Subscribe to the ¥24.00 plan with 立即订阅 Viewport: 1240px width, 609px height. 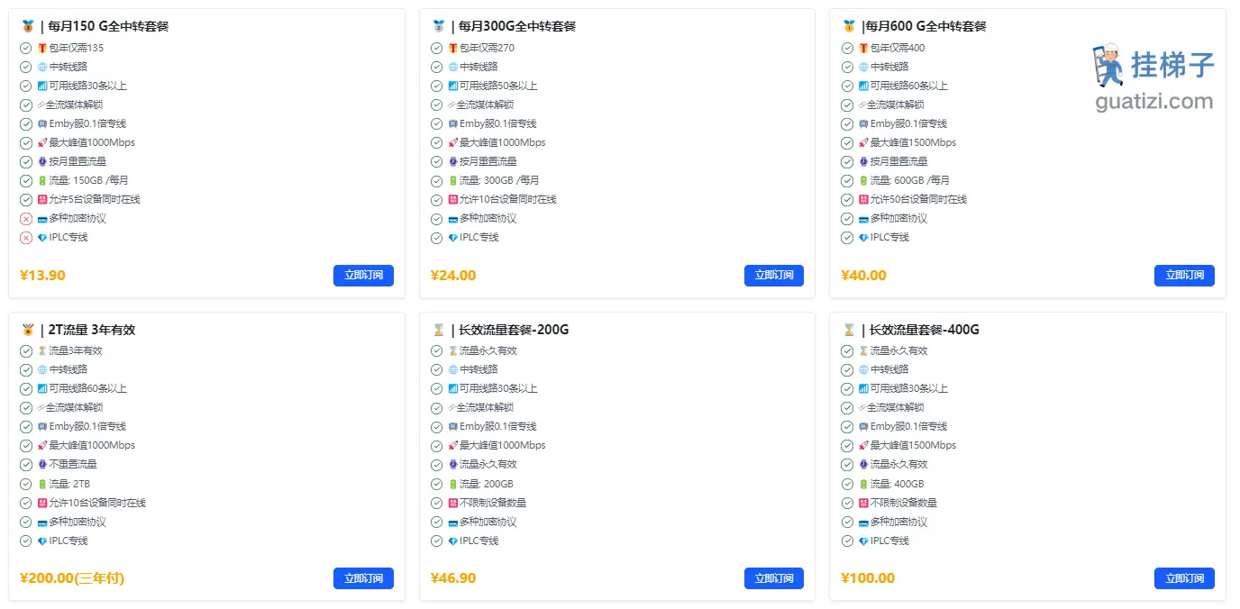pyautogui.click(x=774, y=276)
